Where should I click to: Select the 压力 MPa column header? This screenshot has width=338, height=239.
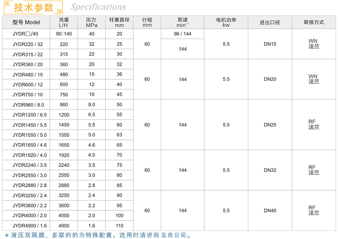point(91,22)
